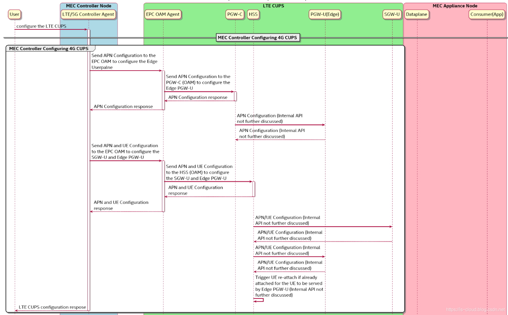This screenshot has width=508, height=315.
Task: Select the LTE/5G Controller Agent box
Action: 88,14
